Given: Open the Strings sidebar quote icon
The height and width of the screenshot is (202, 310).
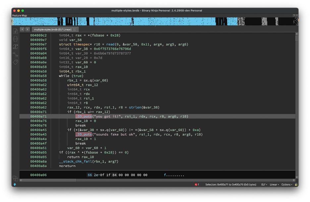Looking at the screenshot, I should [x=15, y=54].
